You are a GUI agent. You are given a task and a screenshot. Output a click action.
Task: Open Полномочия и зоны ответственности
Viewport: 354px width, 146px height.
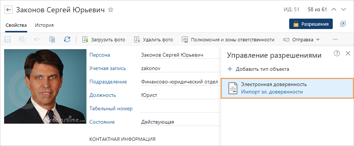click(x=228, y=40)
